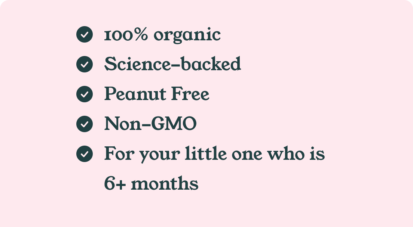Click the word 'organic'
This screenshot has height=227, width=413.
click(x=187, y=36)
